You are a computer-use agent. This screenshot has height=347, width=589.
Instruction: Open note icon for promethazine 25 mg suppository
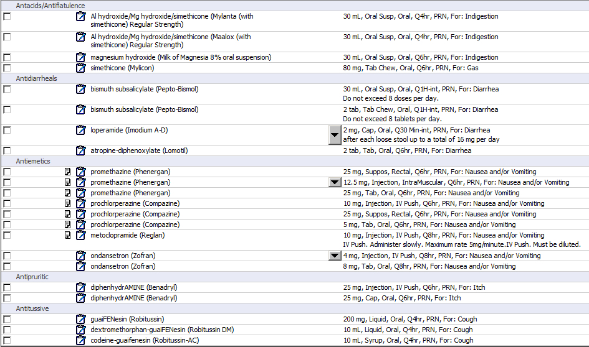coord(67,172)
